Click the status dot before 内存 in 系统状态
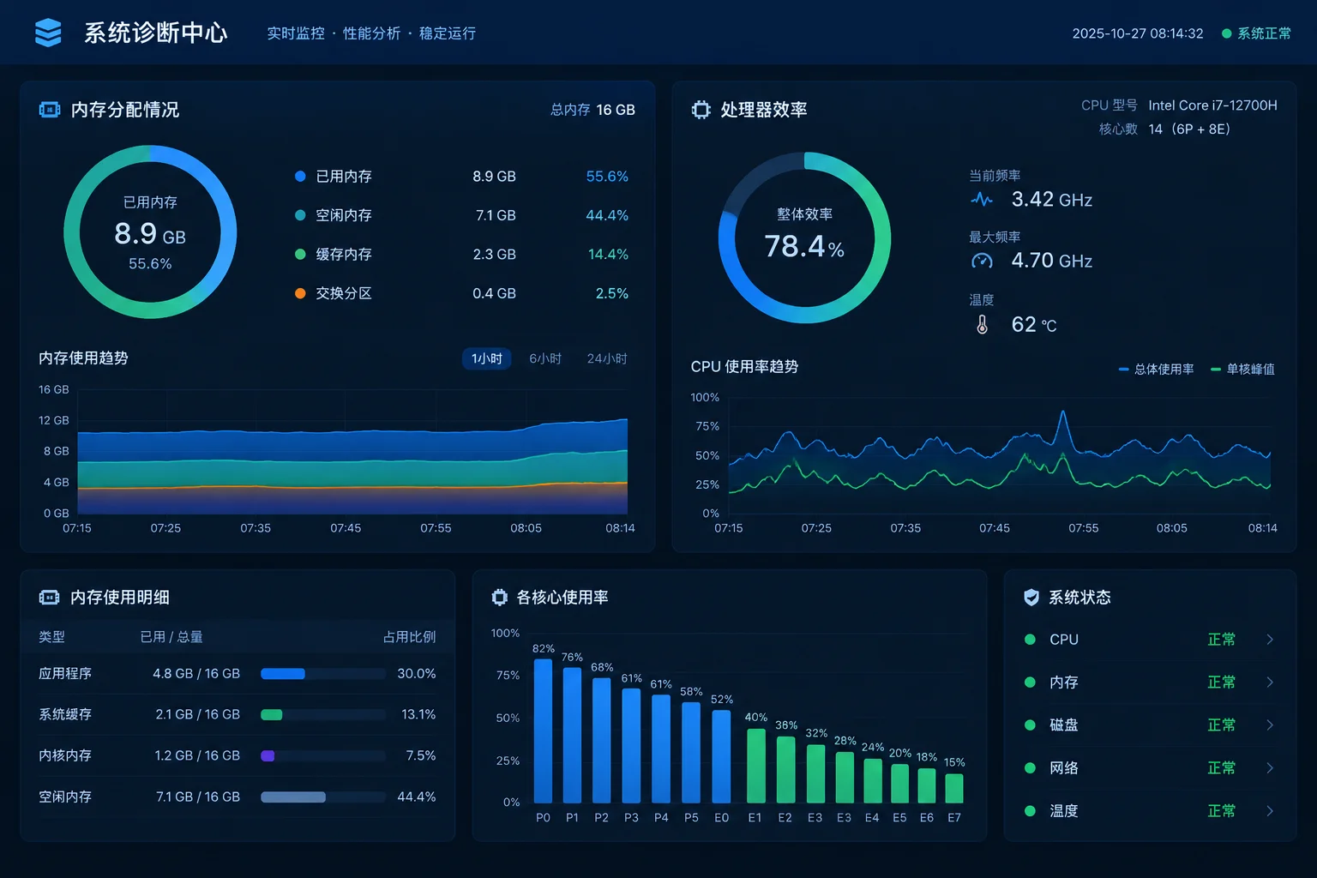The width and height of the screenshot is (1317, 878). [1031, 683]
